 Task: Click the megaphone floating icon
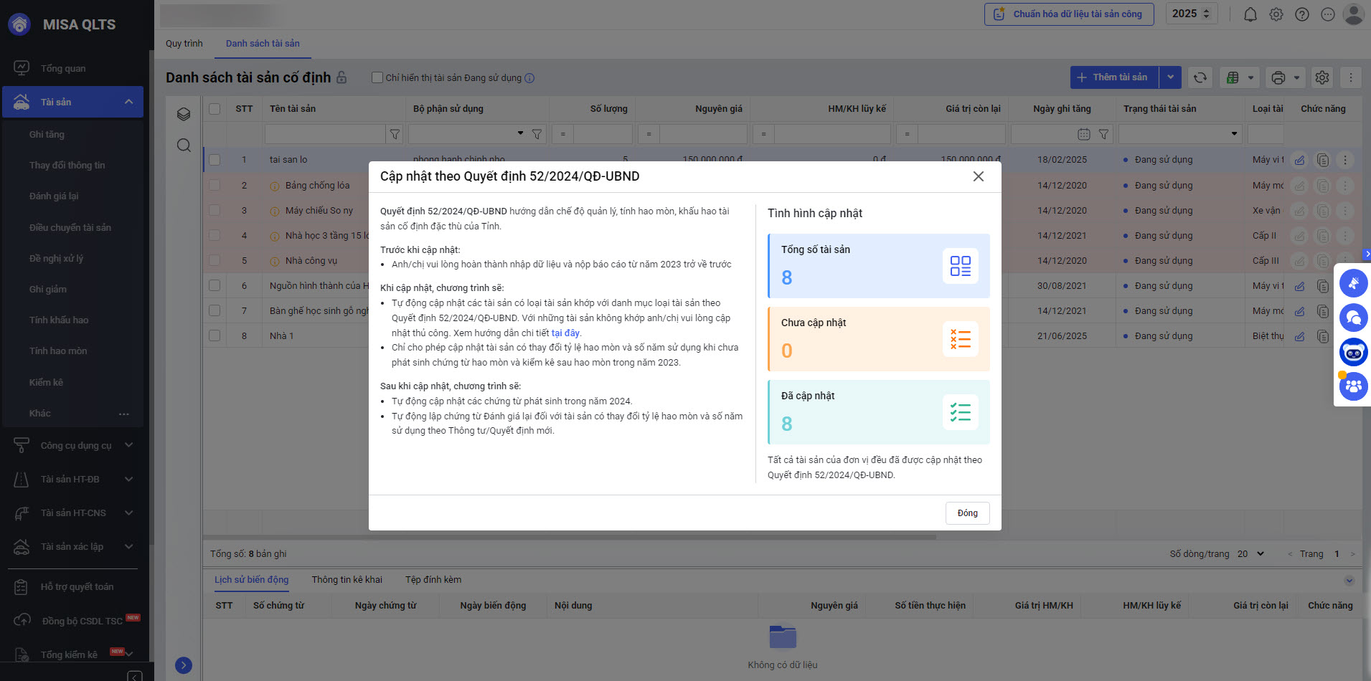click(1353, 283)
